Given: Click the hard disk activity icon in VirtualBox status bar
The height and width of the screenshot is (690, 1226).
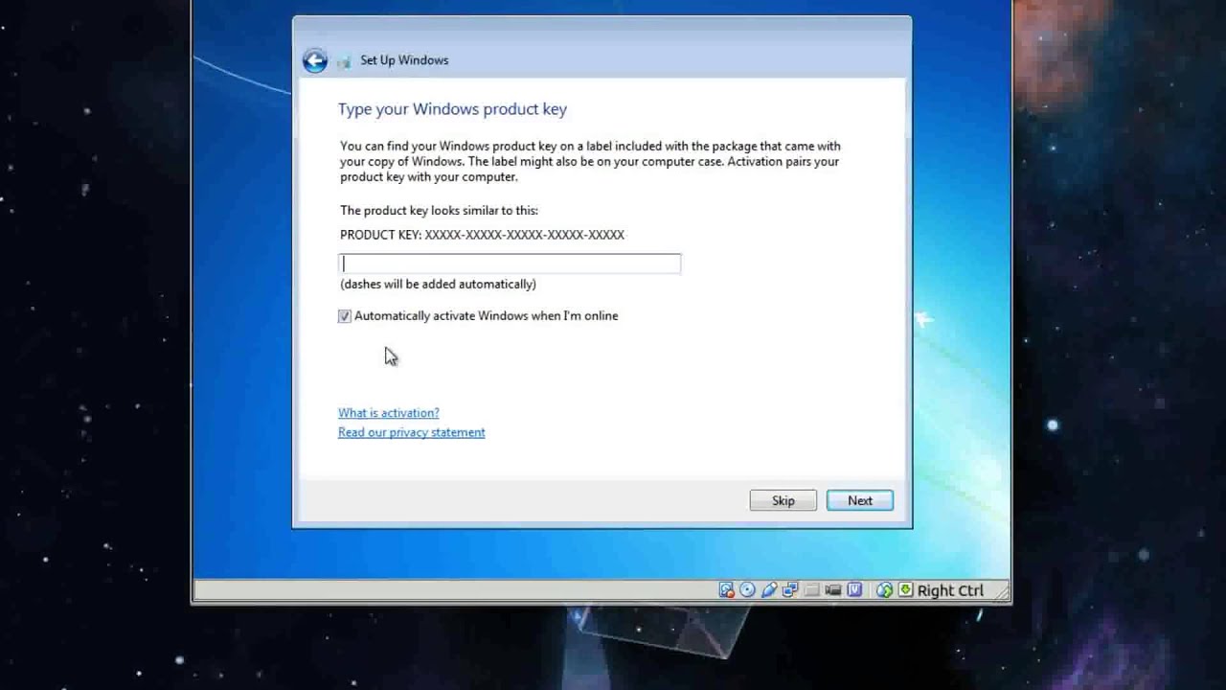Looking at the screenshot, I should point(727,590).
